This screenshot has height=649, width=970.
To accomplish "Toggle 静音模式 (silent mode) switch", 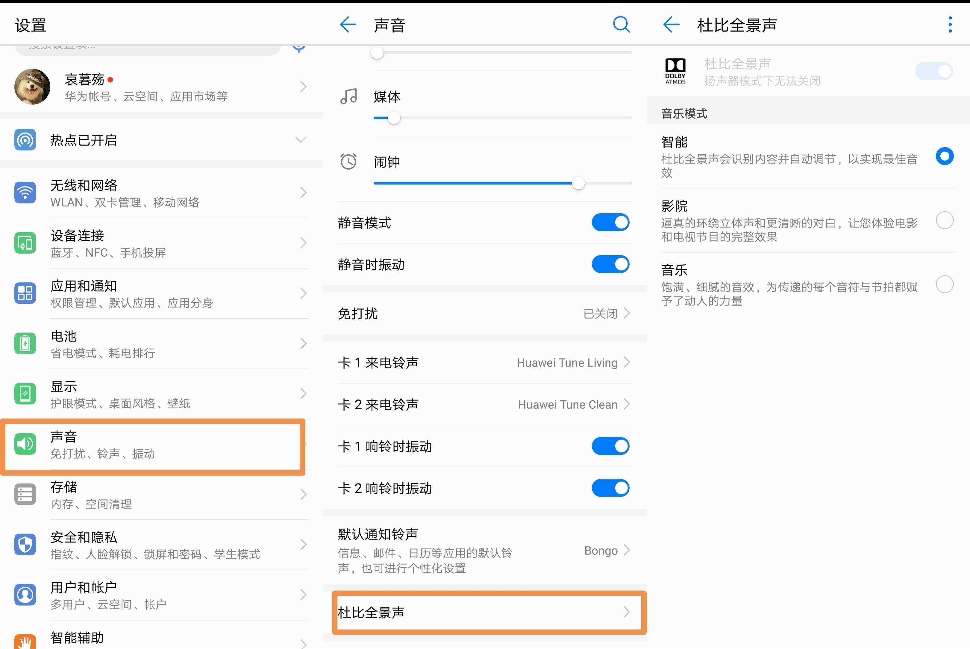I will click(x=610, y=222).
